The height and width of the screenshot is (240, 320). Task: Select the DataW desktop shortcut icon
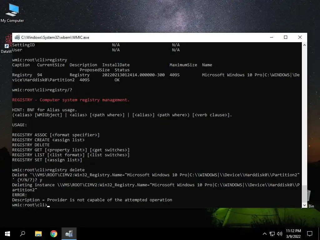point(7,44)
